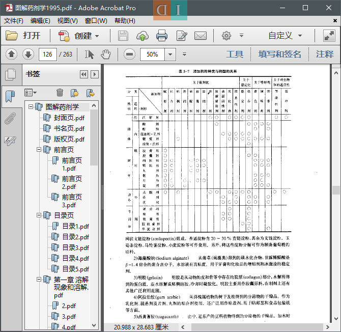
Task: Go to next page arrow
Action: (x=29, y=54)
